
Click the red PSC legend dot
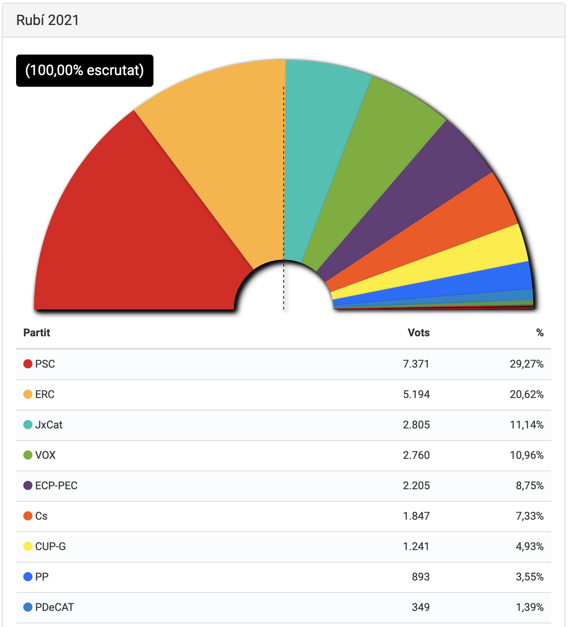(x=28, y=364)
